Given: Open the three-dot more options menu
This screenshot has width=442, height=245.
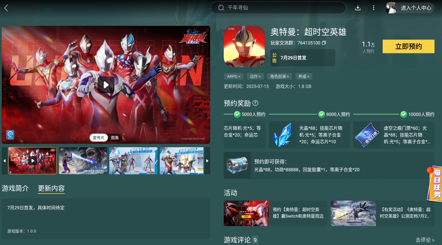Looking at the screenshot, I should pos(374,8).
